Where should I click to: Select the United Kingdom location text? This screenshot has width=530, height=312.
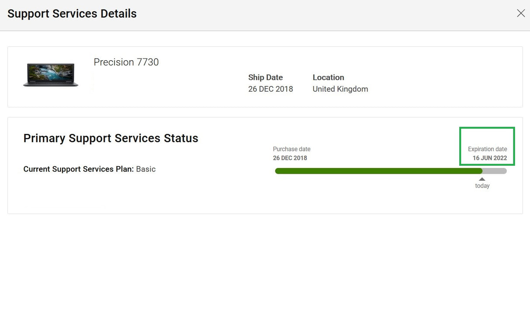coord(340,89)
